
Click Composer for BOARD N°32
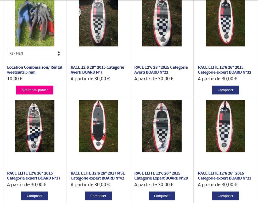pyautogui.click(x=225, y=90)
